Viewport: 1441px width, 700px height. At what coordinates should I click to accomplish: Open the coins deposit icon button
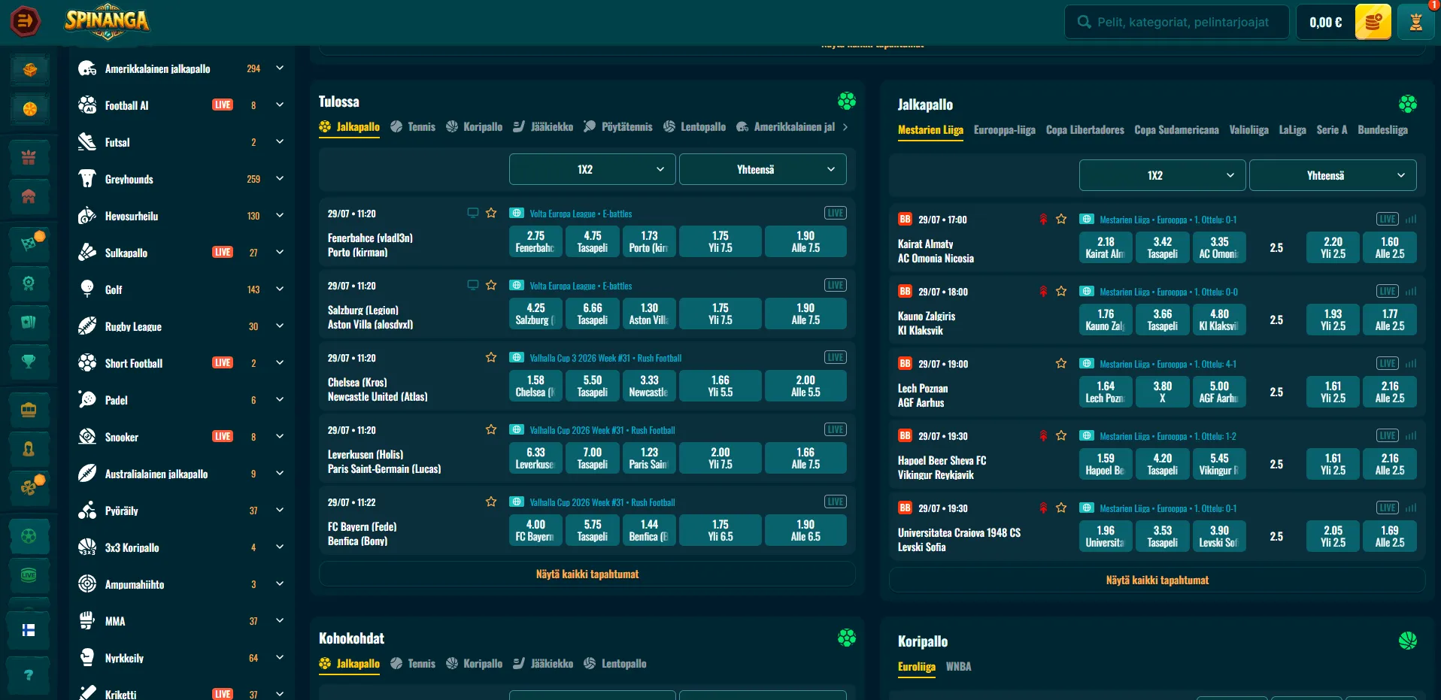coord(1373,22)
